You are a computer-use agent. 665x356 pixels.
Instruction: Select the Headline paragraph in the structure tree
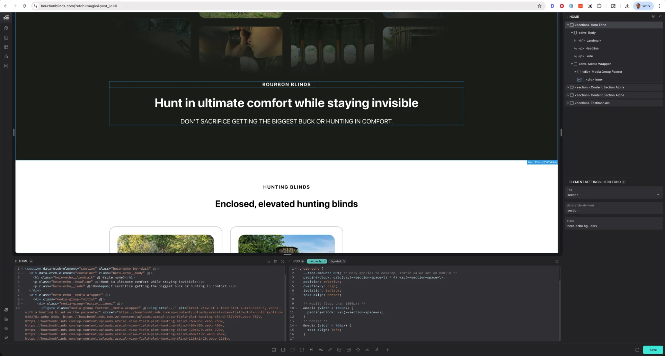tap(592, 49)
